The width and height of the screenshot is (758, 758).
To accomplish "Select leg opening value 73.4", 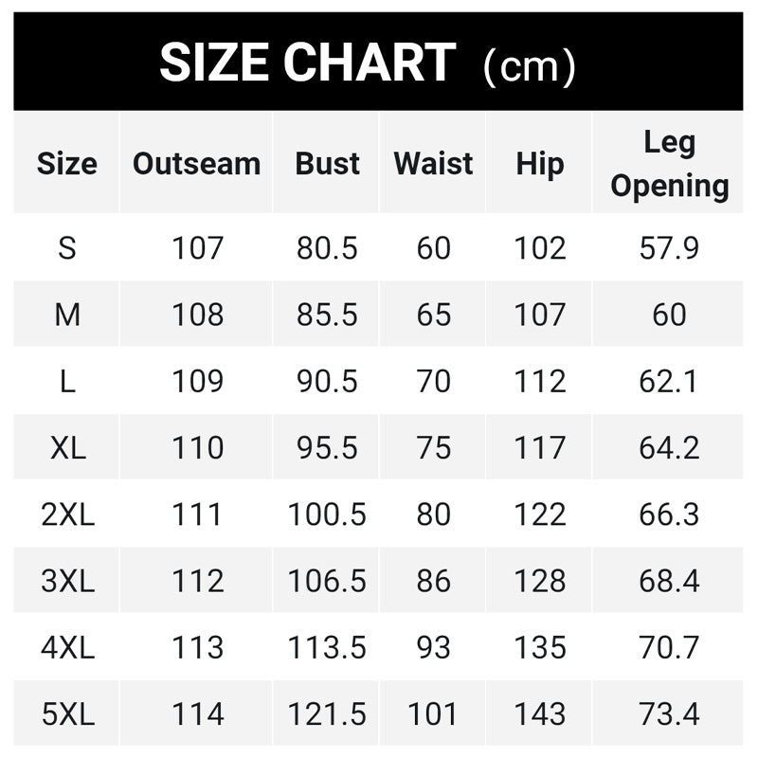I will [x=669, y=713].
